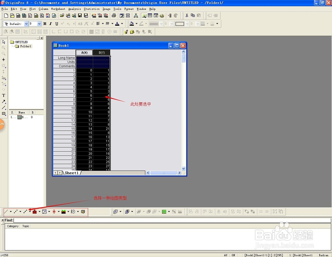Click into the Find input field

(x=172, y=220)
